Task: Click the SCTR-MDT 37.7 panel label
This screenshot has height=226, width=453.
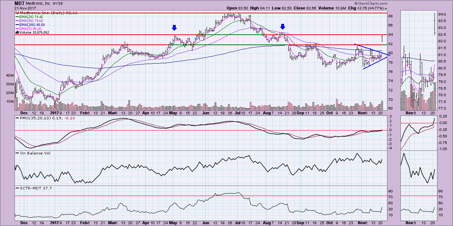Action: point(33,188)
